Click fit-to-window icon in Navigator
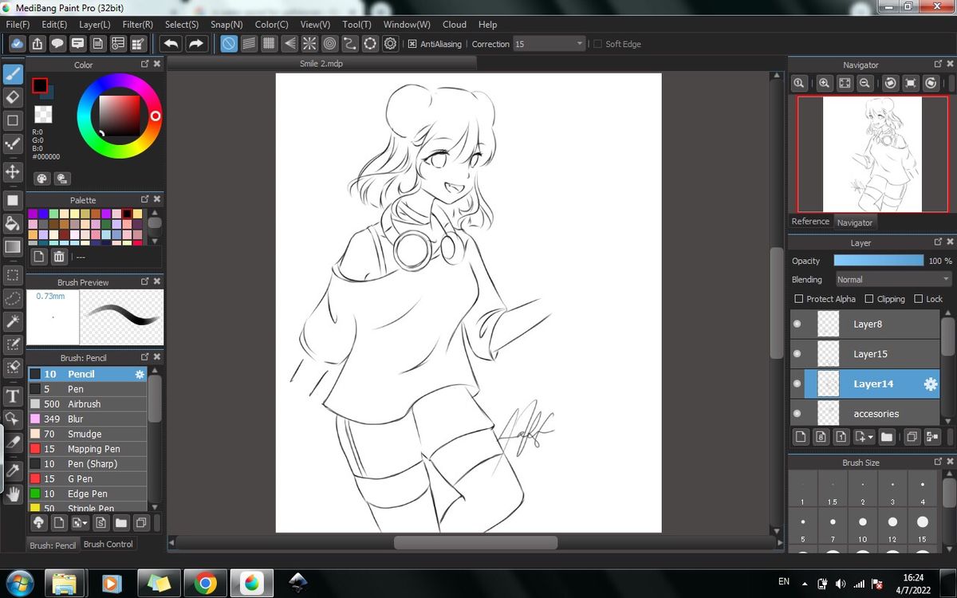The height and width of the screenshot is (598, 957). point(845,83)
